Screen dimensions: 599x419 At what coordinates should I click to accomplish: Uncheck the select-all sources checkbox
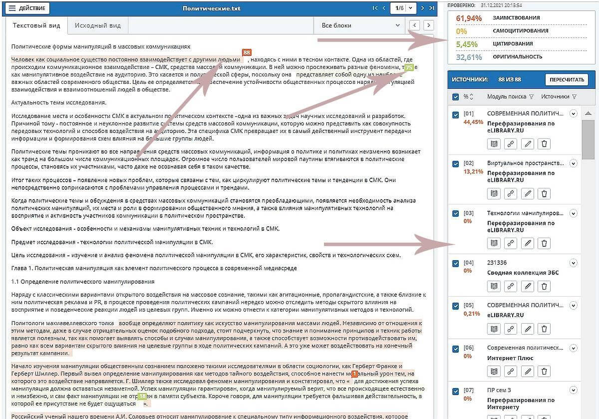tap(455, 97)
